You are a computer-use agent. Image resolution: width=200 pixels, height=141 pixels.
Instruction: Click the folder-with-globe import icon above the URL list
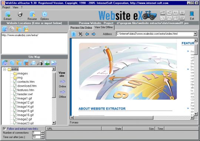[x=19, y=29]
